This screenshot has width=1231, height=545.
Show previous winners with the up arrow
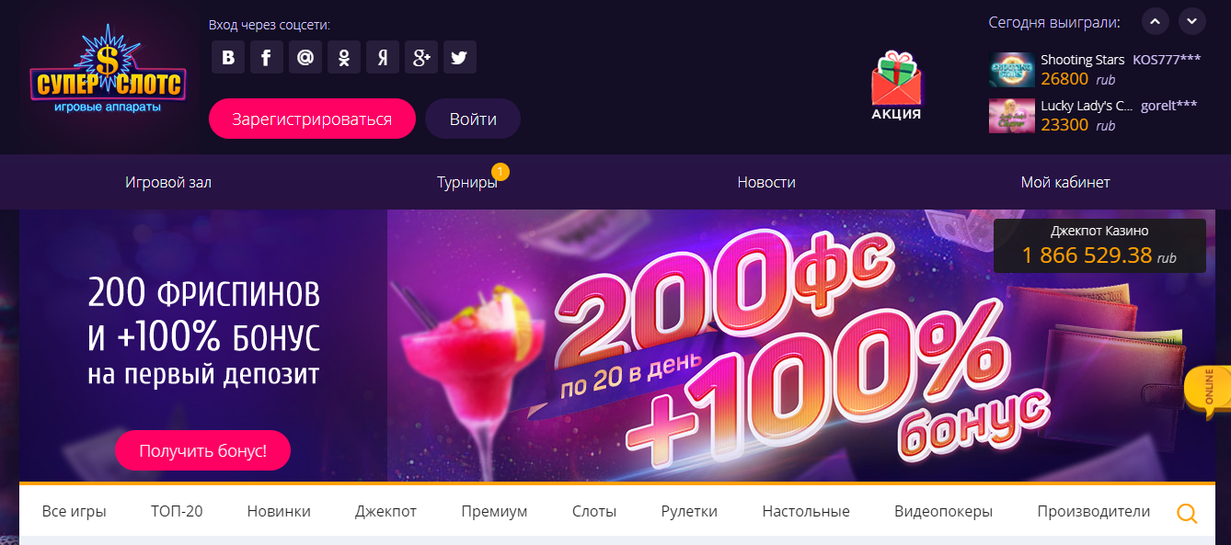tap(1155, 21)
